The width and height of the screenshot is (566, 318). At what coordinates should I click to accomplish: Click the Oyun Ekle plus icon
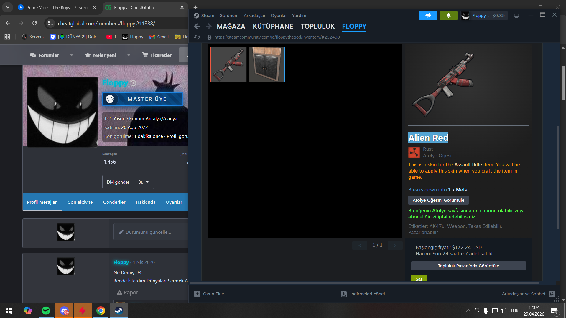pos(197,294)
